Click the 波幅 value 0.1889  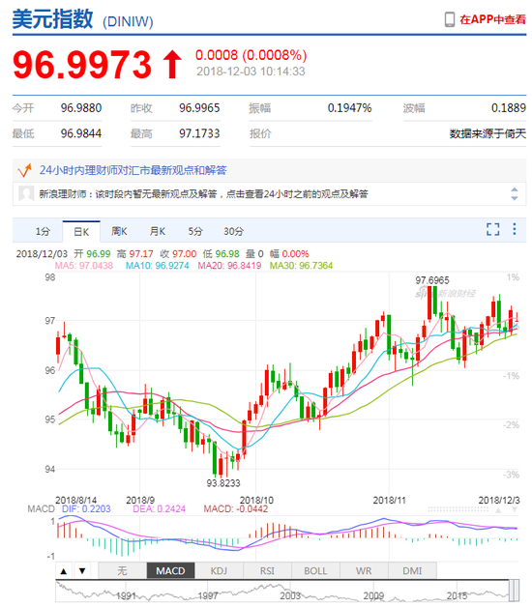coord(509,107)
